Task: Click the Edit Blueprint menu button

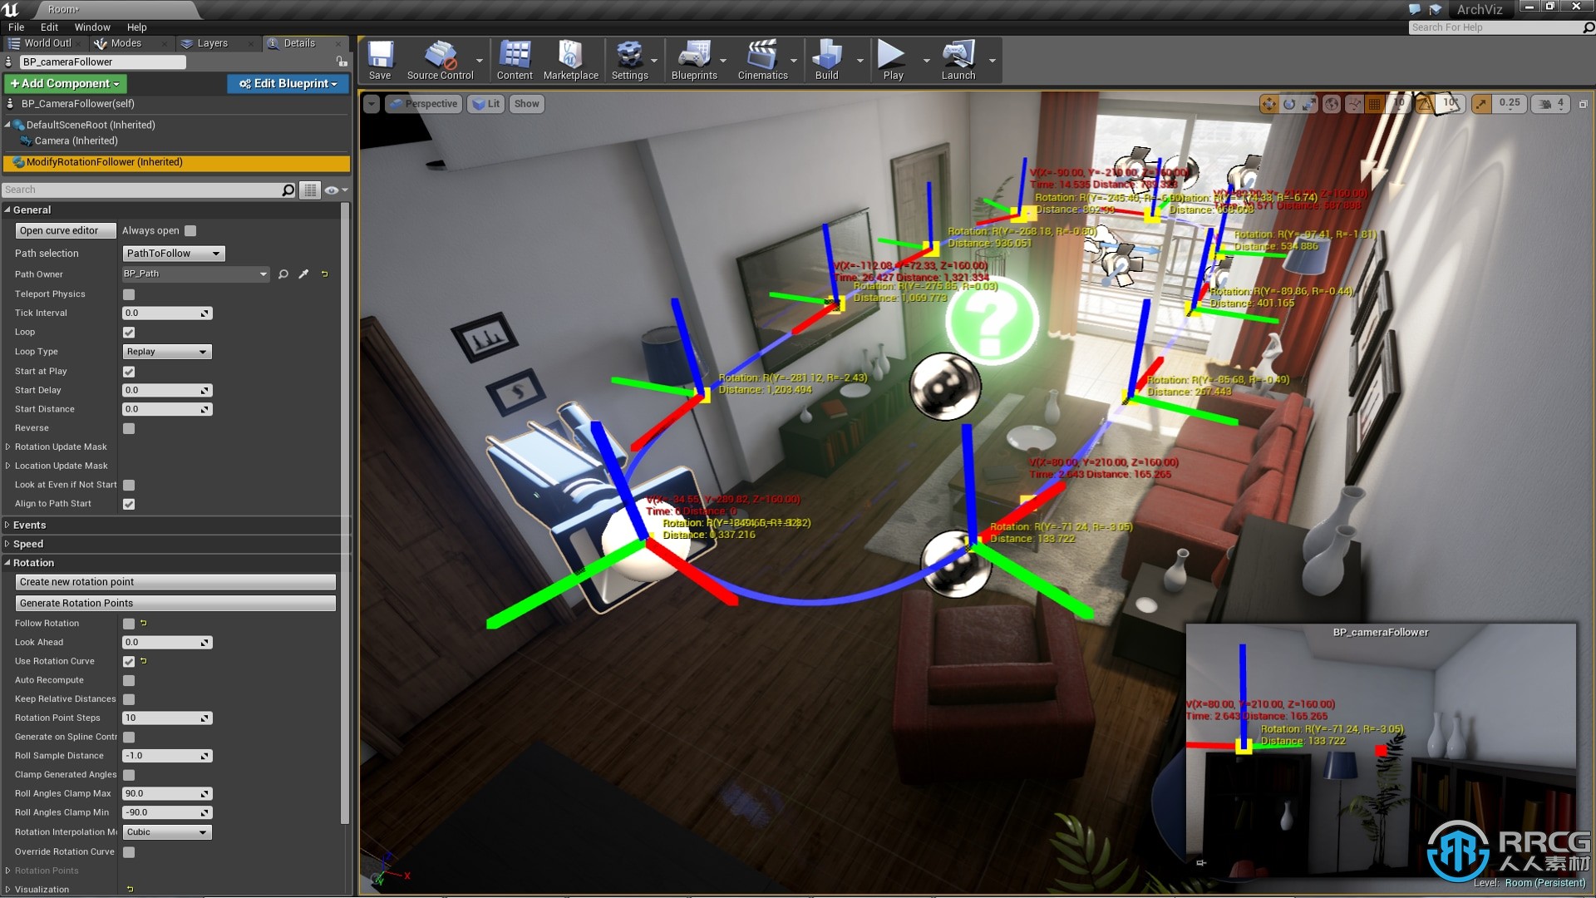Action: pyautogui.click(x=289, y=83)
